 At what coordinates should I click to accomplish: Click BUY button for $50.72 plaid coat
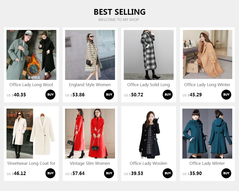[x=168, y=95]
